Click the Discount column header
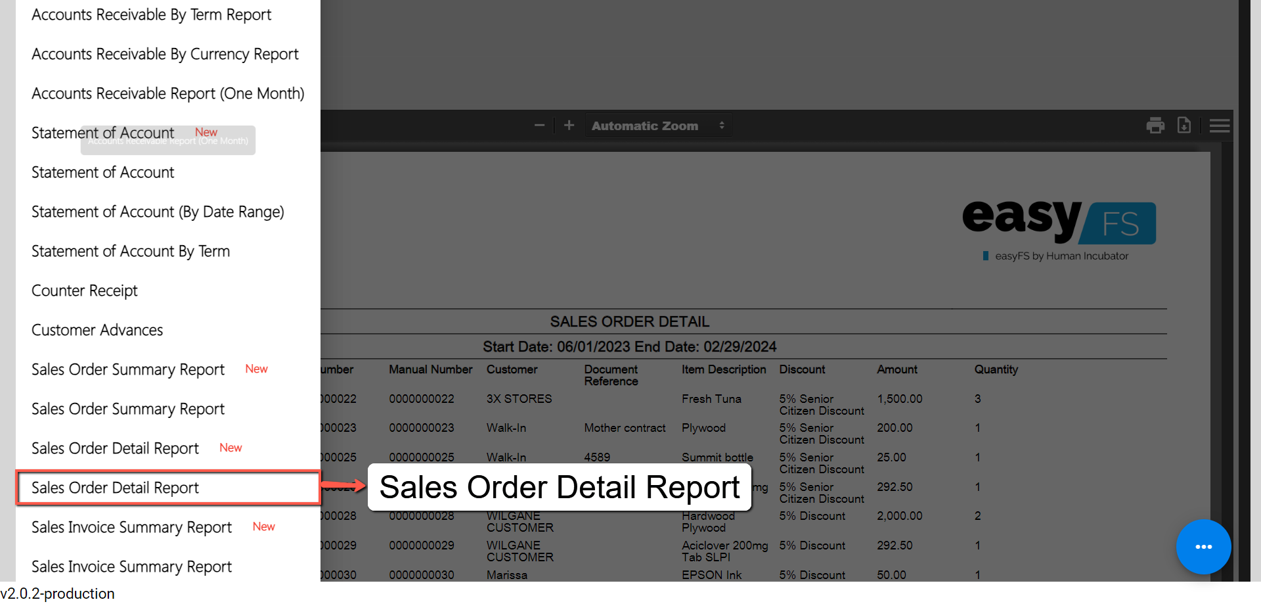Screen dimensions: 1261x604 pyautogui.click(x=802, y=369)
